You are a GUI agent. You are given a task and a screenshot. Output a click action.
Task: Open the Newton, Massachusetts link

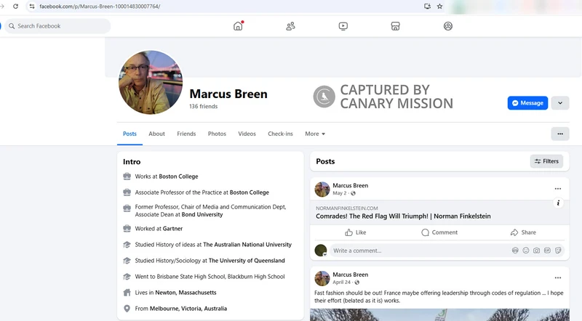tap(186, 293)
